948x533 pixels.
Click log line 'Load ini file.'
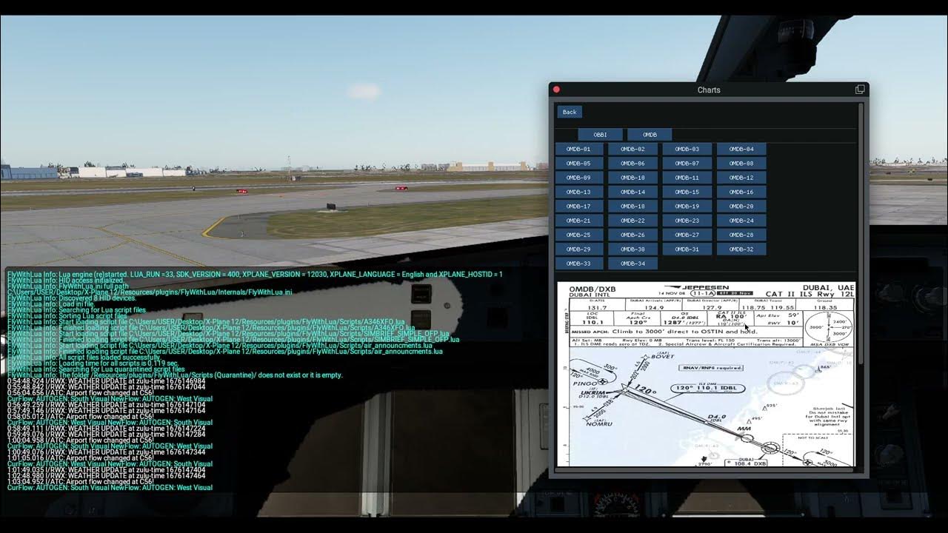[50, 304]
